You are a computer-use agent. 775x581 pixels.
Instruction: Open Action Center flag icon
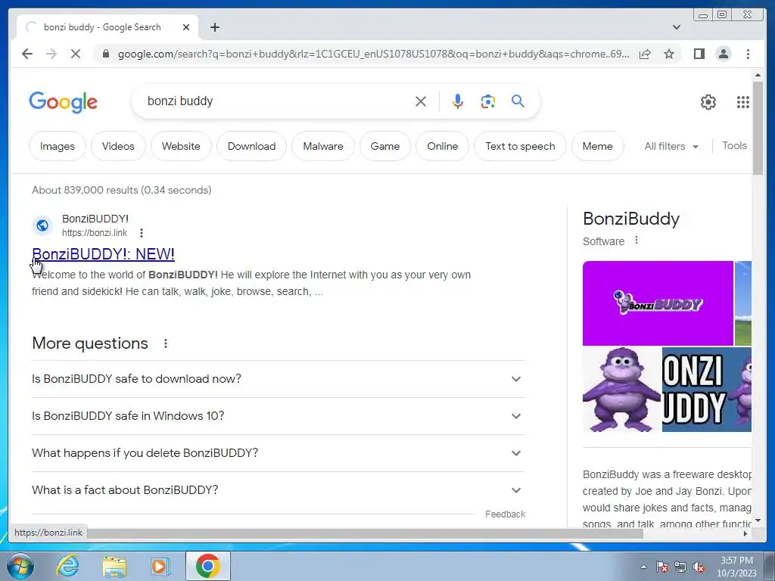[662, 567]
